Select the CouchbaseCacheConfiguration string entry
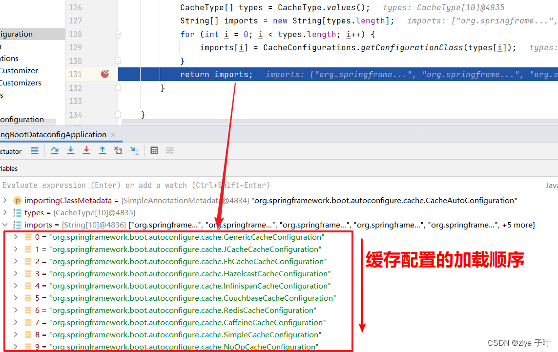The height and width of the screenshot is (352, 558). (192, 298)
